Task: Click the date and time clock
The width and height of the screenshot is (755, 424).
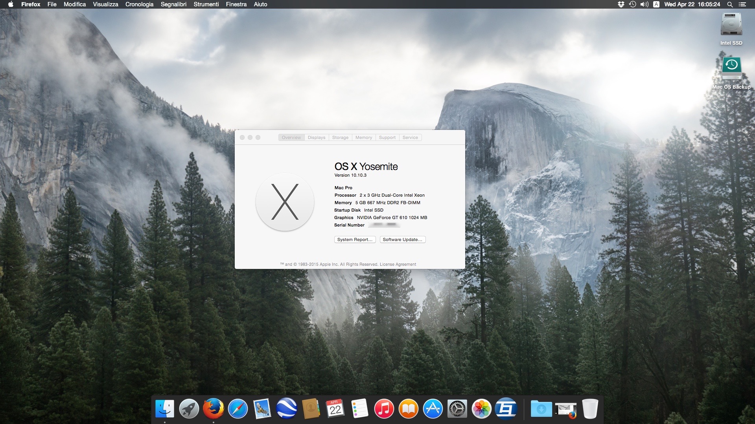Action: click(692, 4)
